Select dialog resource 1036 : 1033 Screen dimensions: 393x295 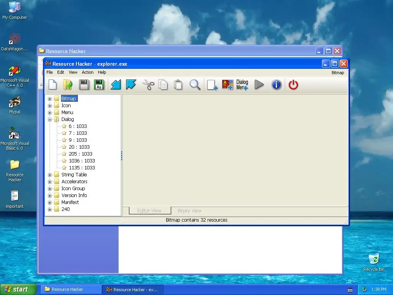pyautogui.click(x=82, y=161)
